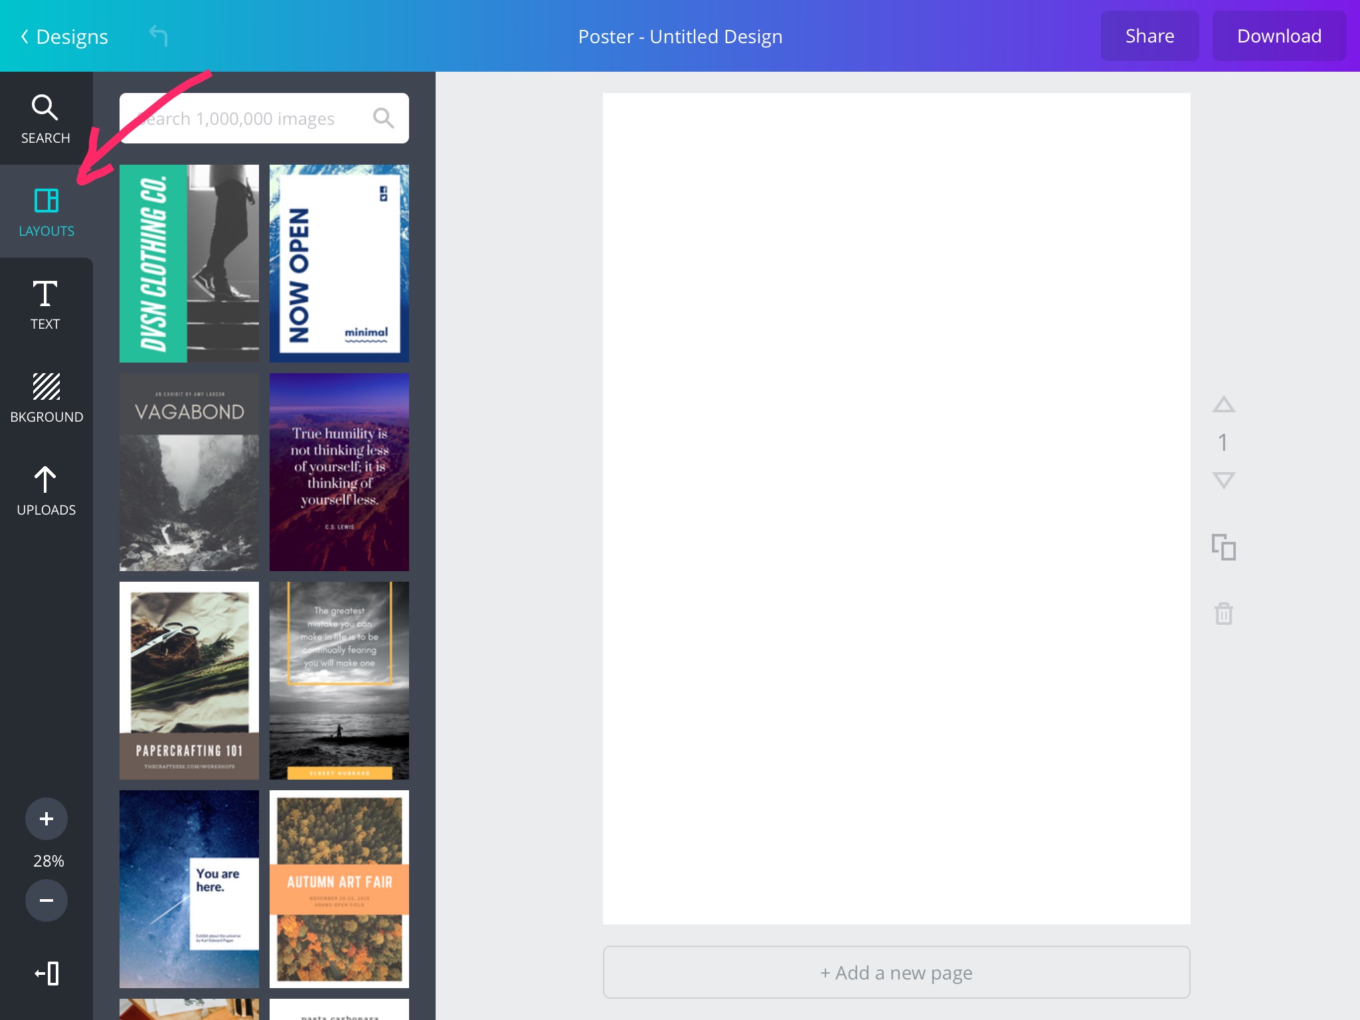Duplicate the current page

[1223, 547]
